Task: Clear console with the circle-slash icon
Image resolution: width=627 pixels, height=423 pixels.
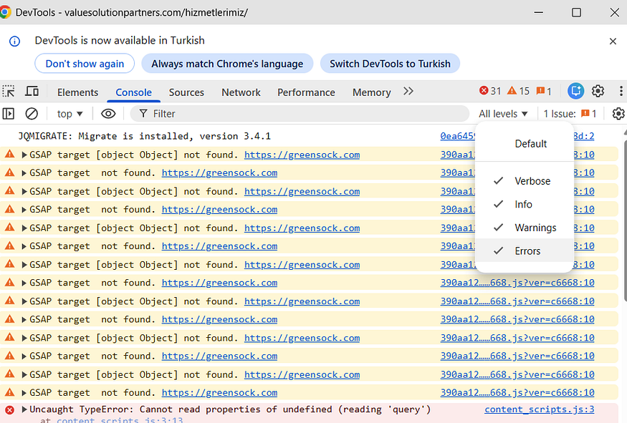Action: tap(32, 114)
